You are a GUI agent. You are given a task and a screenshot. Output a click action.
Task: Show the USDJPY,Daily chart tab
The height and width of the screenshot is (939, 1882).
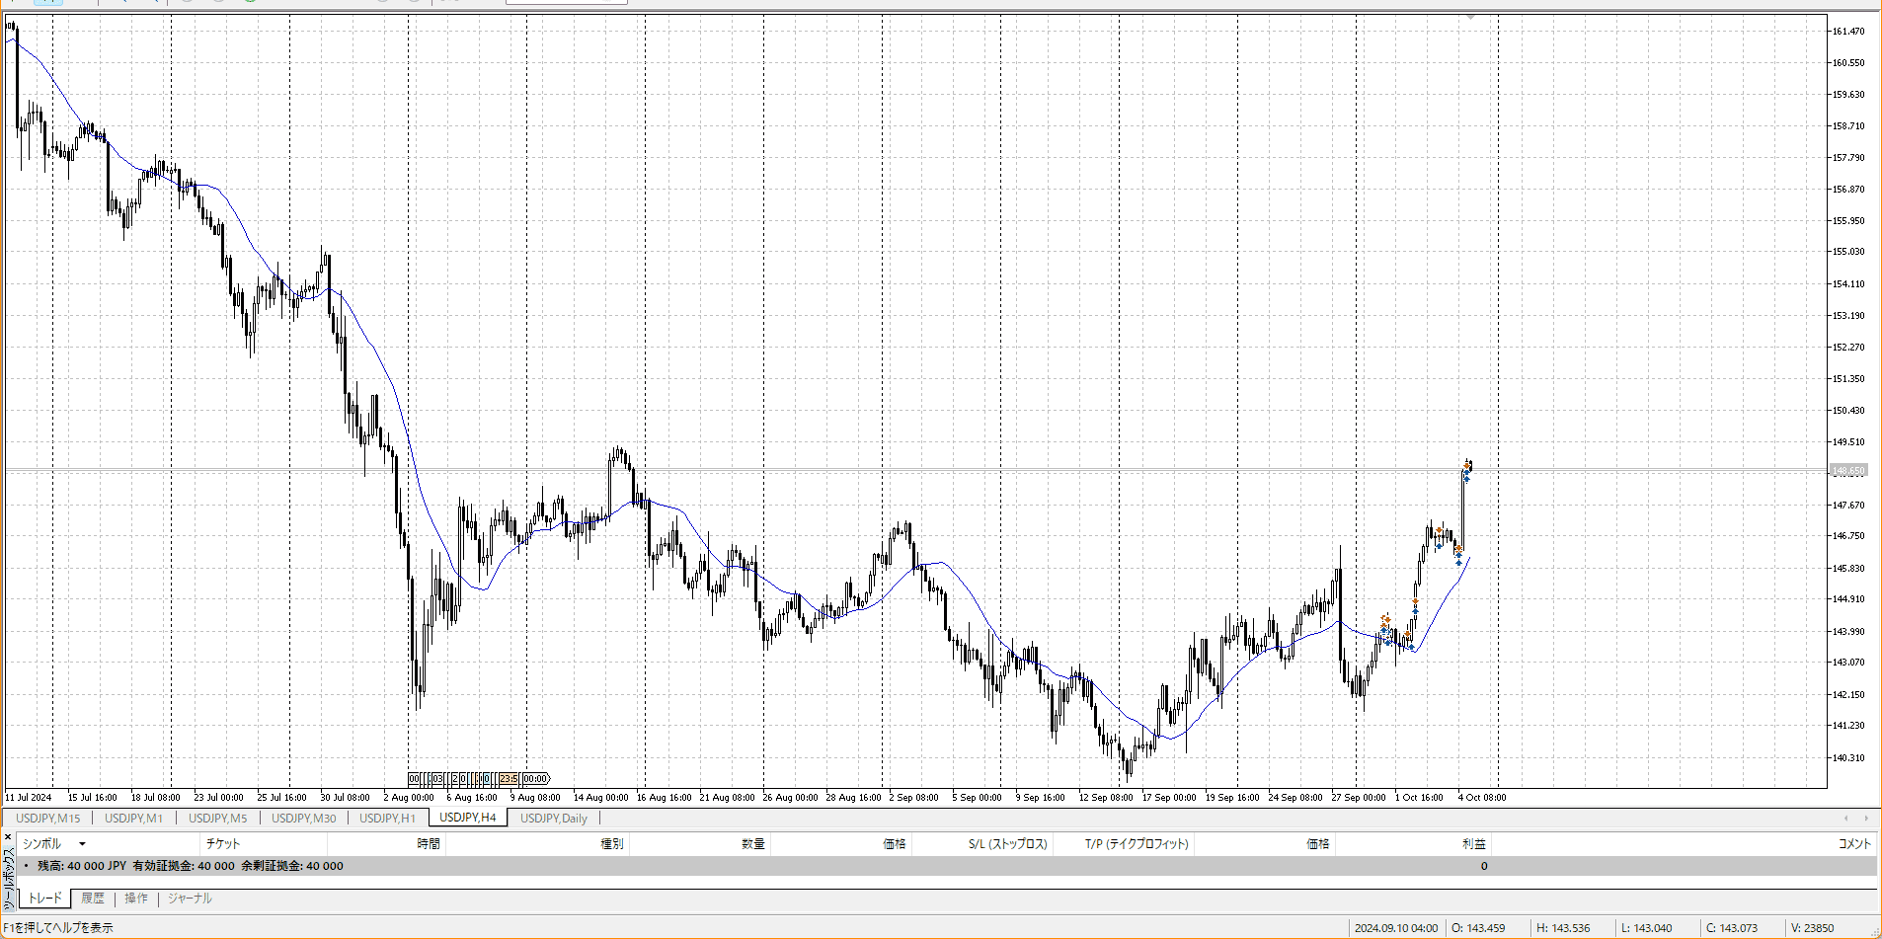(x=553, y=818)
